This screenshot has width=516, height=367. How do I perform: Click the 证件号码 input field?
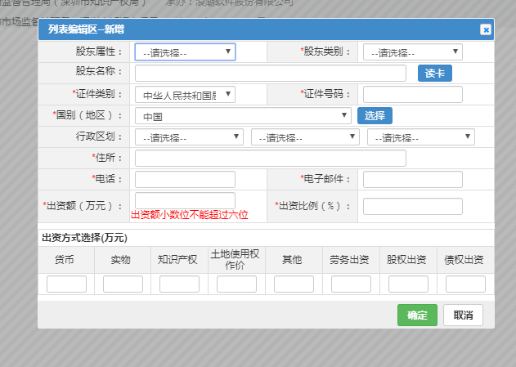click(413, 95)
